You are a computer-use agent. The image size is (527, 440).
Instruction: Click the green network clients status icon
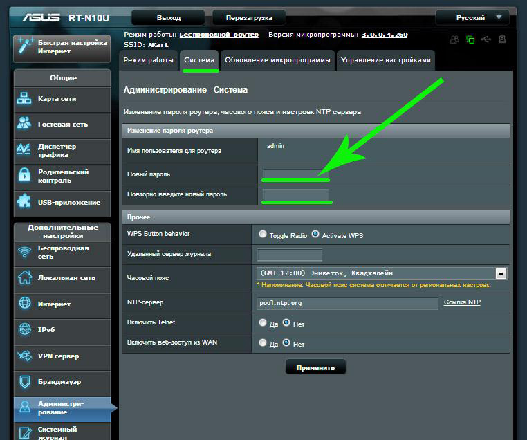(x=470, y=40)
